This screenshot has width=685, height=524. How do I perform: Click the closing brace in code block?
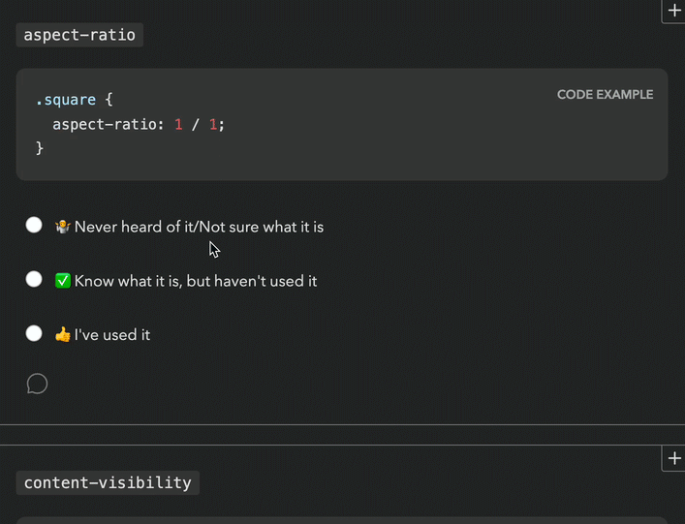[40, 148]
